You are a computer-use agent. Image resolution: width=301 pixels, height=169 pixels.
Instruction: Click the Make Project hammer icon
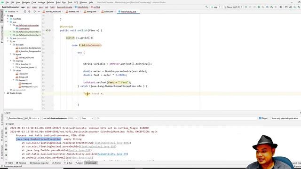tap(206, 7)
